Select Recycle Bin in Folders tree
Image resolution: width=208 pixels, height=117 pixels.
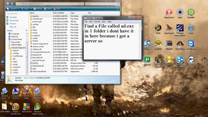point(14,42)
